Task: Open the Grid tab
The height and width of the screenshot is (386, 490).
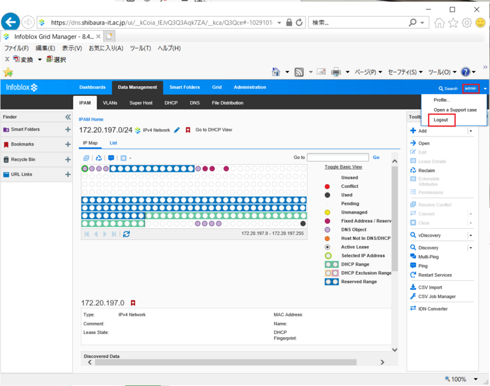Action: 217,87
